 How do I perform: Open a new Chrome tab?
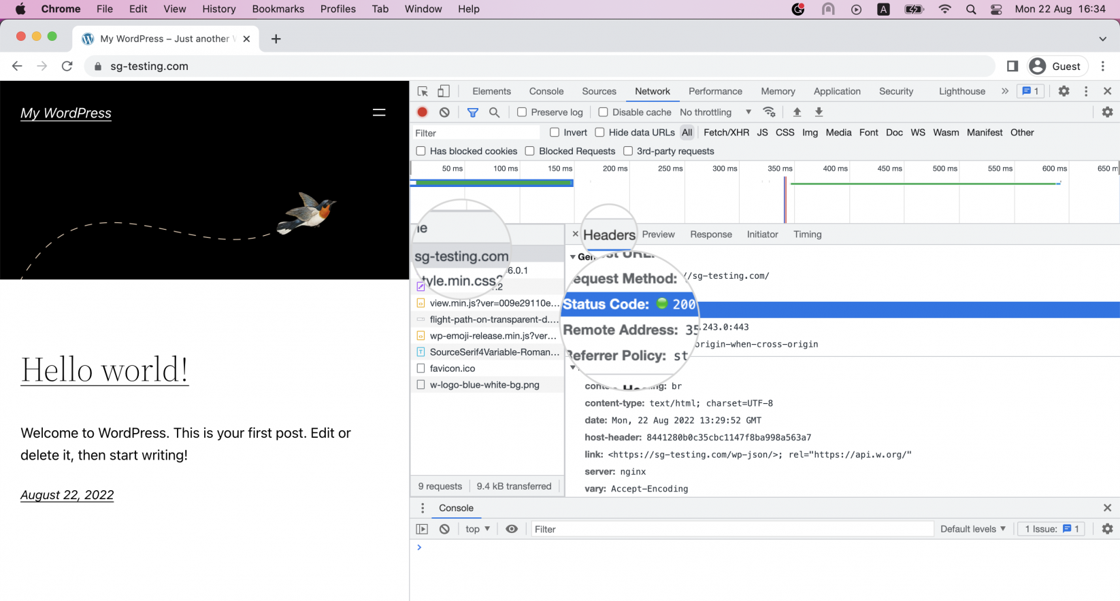coord(276,39)
